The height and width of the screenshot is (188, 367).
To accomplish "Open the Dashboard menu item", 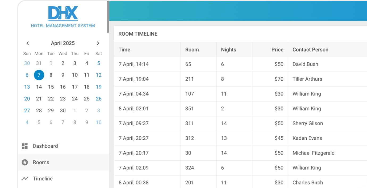I will click(63, 146).
